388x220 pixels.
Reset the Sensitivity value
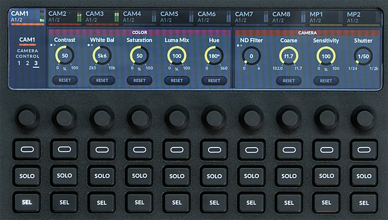(x=326, y=81)
